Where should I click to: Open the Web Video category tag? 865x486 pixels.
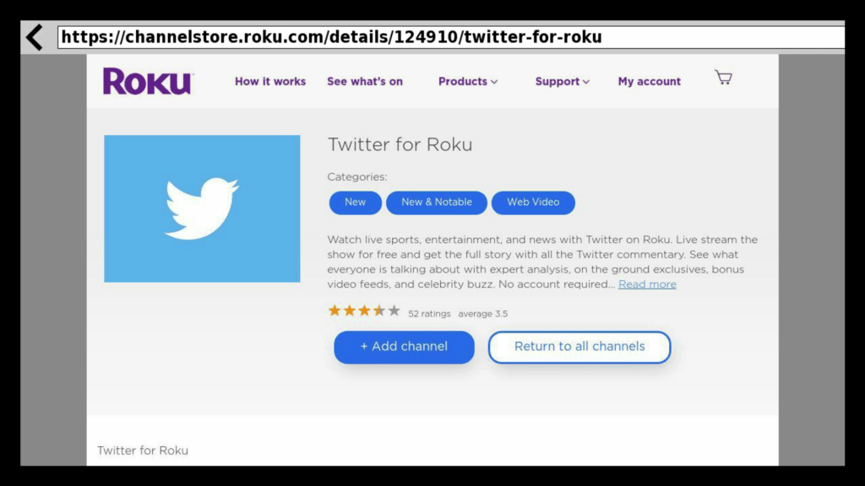click(533, 202)
